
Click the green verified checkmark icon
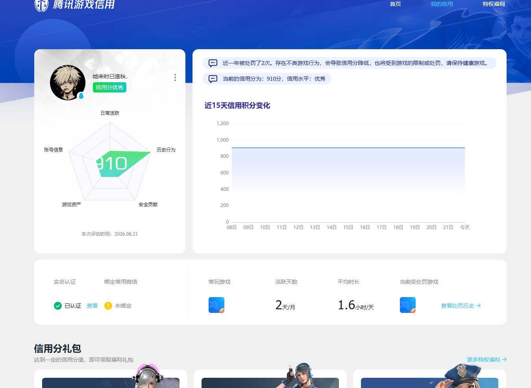58,306
